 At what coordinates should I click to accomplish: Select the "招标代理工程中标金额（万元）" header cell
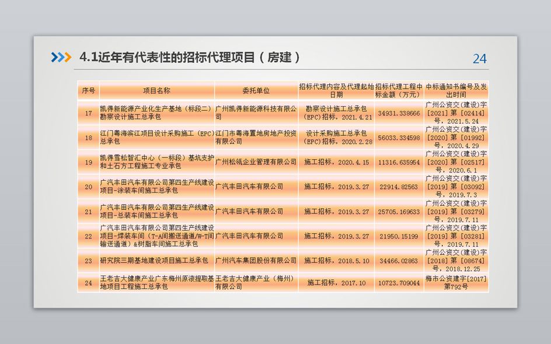[x=399, y=90]
